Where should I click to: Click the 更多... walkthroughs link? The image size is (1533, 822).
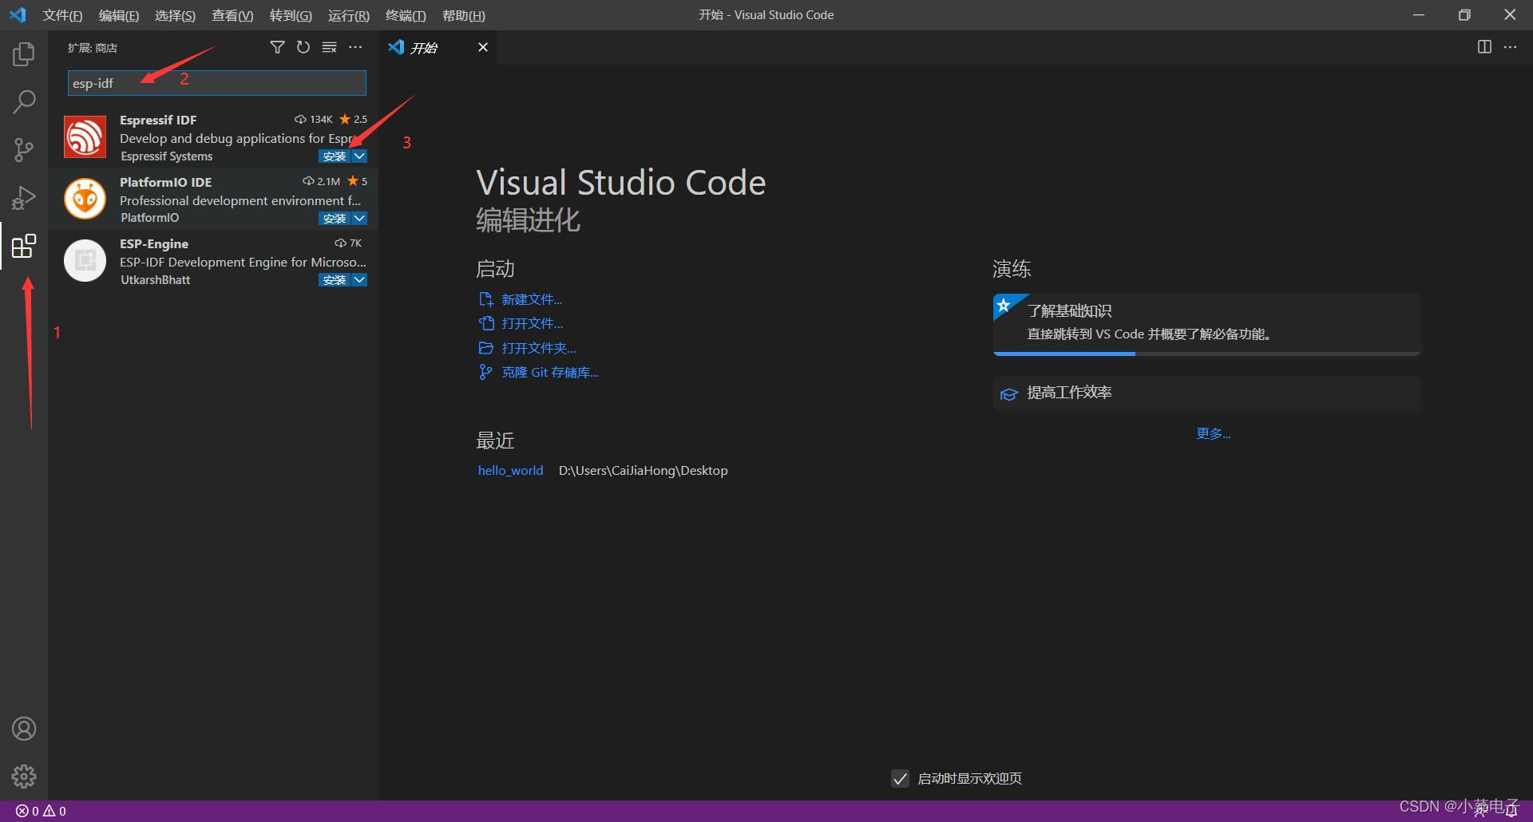pos(1214,433)
